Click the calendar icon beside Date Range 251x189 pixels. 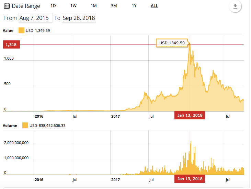coord(7,6)
